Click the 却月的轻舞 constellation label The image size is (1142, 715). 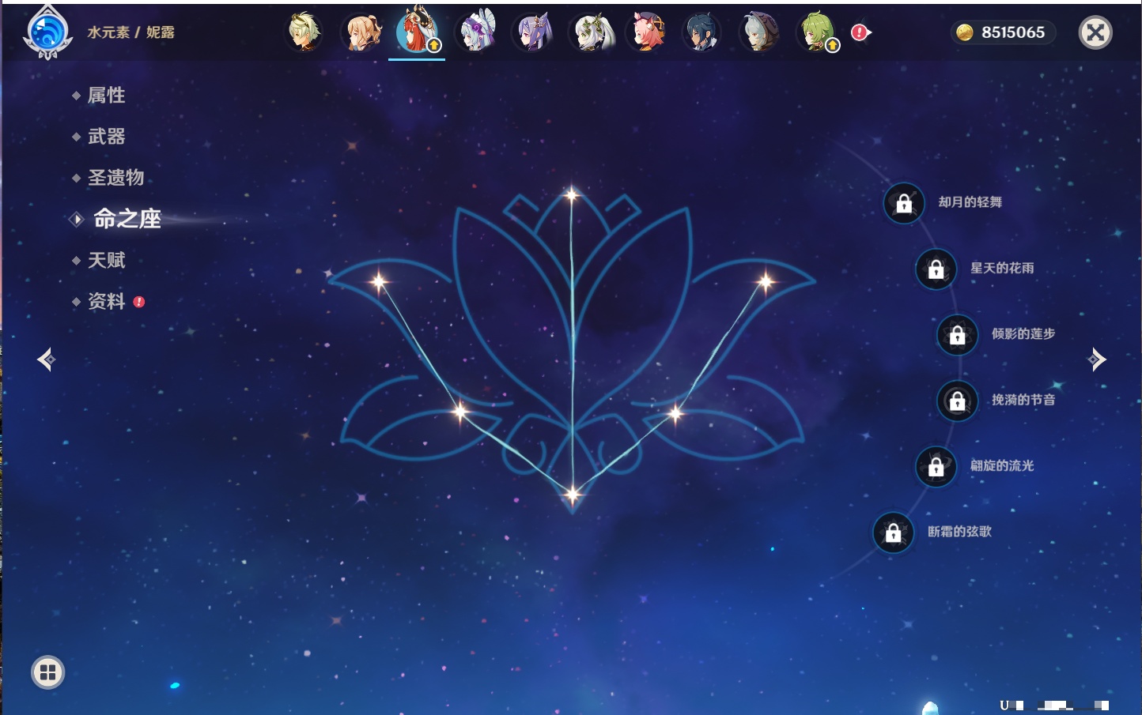(970, 202)
